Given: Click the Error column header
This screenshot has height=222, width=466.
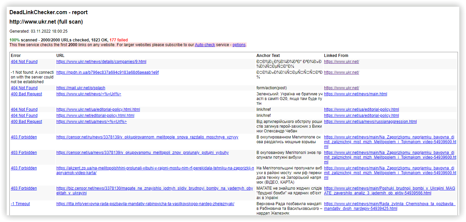Looking at the screenshot, I should [x=16, y=56].
